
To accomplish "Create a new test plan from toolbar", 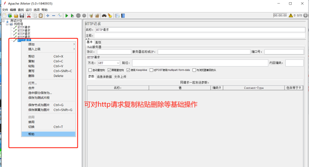I will pos(4,16).
